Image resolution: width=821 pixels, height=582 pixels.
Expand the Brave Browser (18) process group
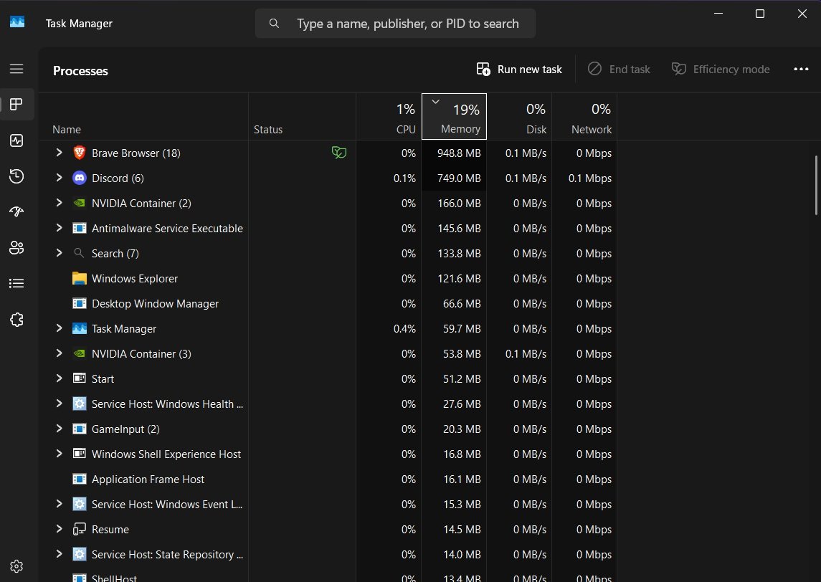(x=60, y=152)
